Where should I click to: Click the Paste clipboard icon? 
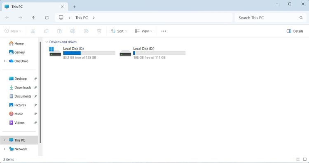(x=59, y=31)
